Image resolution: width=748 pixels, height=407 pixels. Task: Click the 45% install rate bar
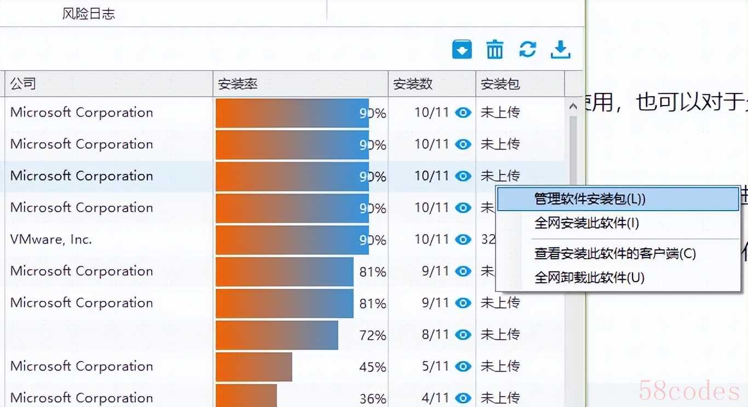click(x=254, y=367)
